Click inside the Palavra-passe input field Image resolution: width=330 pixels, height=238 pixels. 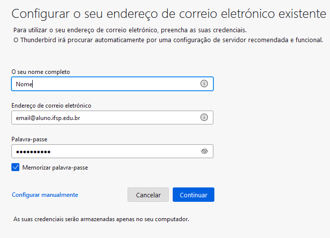pyautogui.click(x=112, y=151)
